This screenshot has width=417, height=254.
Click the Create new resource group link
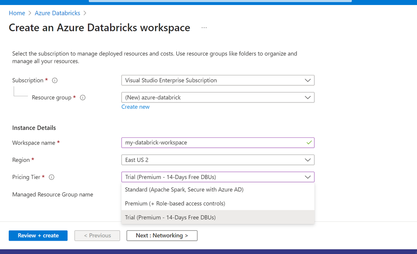135,107
